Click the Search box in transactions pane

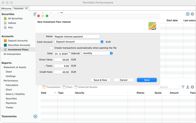coord(169,87)
